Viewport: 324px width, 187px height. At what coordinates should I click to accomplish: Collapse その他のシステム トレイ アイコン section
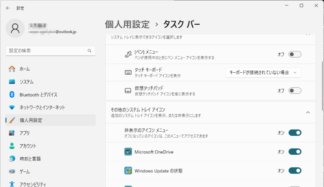point(308,112)
